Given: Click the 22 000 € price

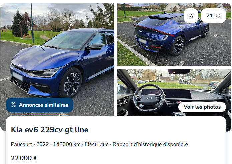Looking at the screenshot, I should tap(24, 158).
